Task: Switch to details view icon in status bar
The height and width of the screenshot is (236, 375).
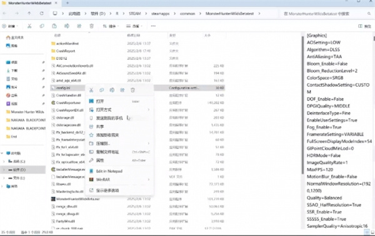Action: coord(367,232)
